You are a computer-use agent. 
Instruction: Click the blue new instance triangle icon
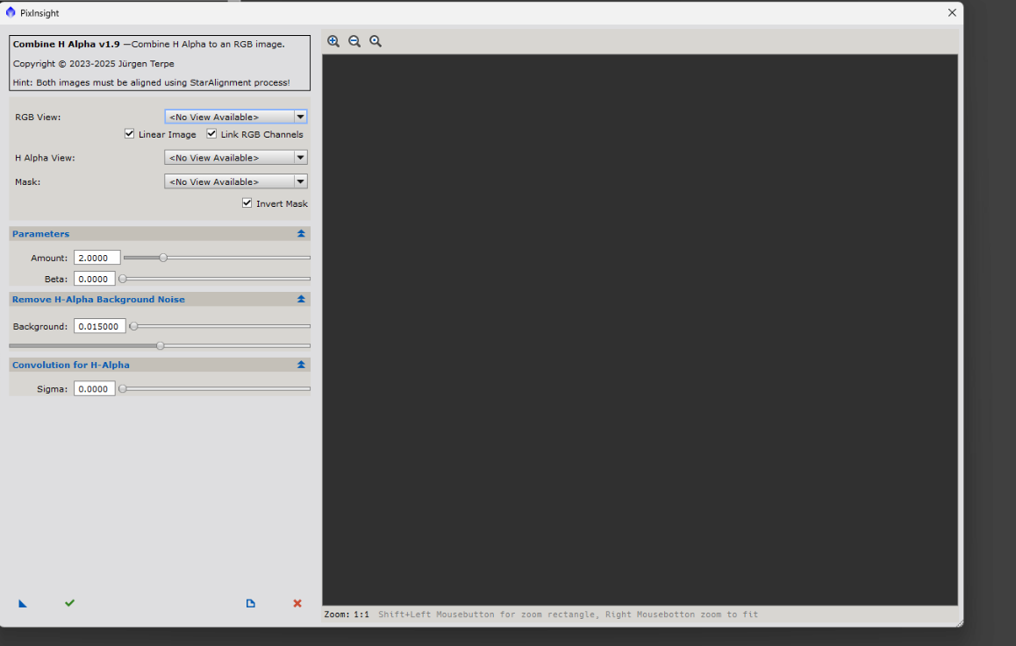23,603
